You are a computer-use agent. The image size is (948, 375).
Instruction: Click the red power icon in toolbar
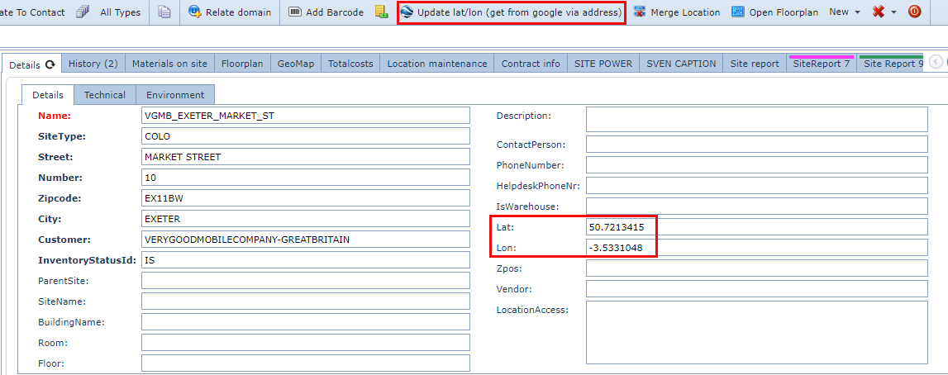coord(915,12)
